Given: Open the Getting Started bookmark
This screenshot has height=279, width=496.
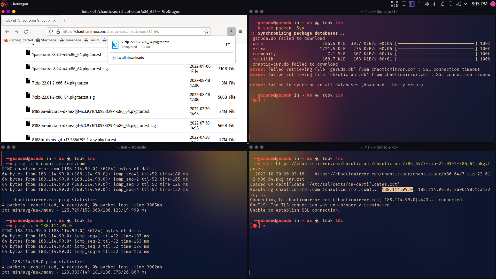Looking at the screenshot, I should pos(19,40).
